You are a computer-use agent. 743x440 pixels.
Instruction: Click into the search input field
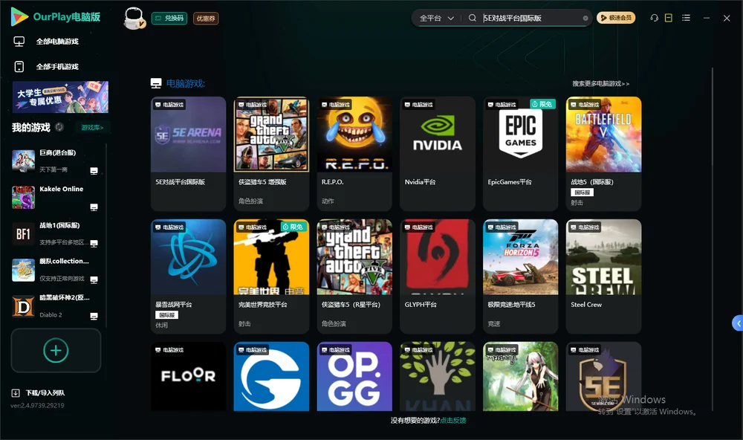pos(532,18)
